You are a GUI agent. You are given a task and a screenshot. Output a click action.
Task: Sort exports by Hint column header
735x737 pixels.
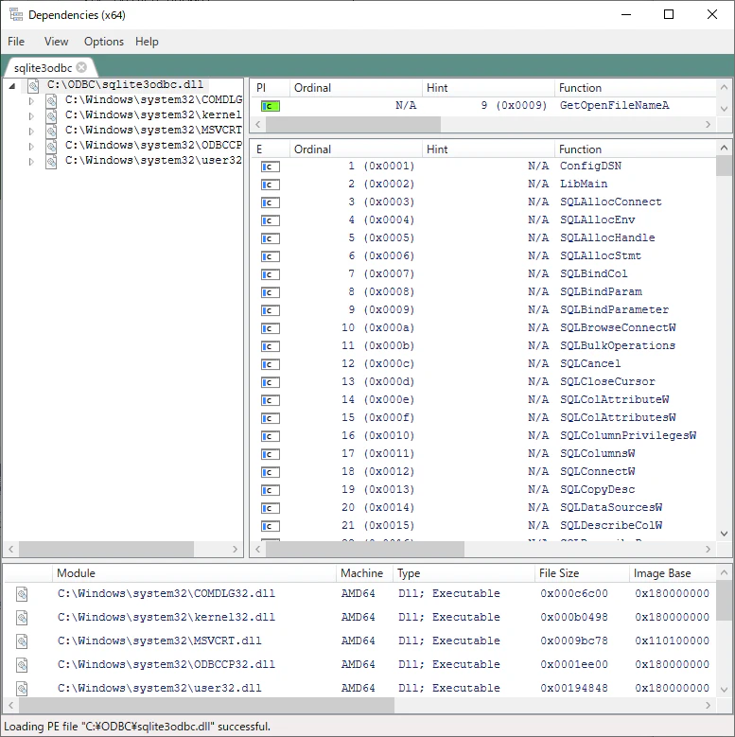pos(488,149)
